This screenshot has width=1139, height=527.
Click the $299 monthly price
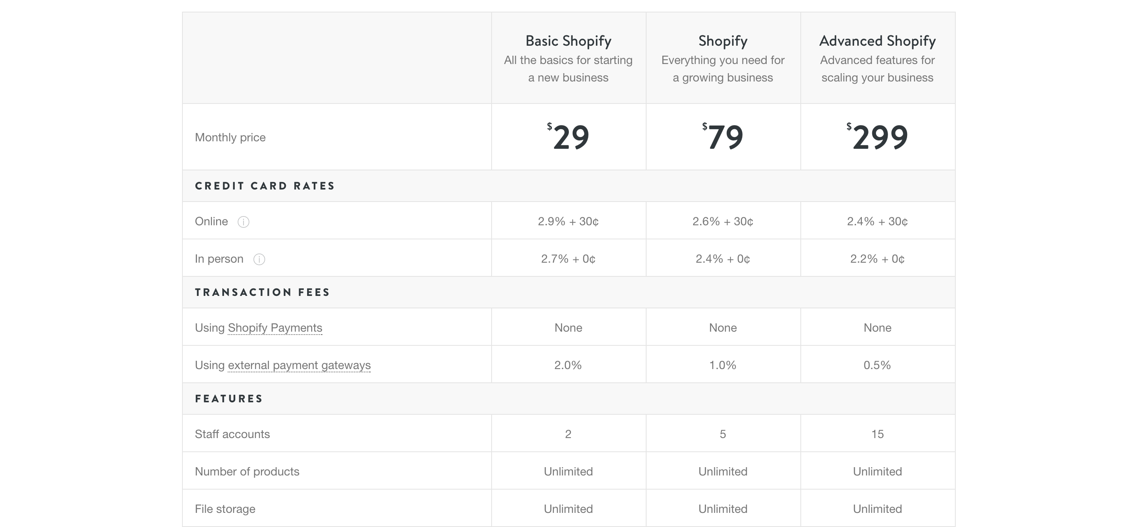point(877,137)
